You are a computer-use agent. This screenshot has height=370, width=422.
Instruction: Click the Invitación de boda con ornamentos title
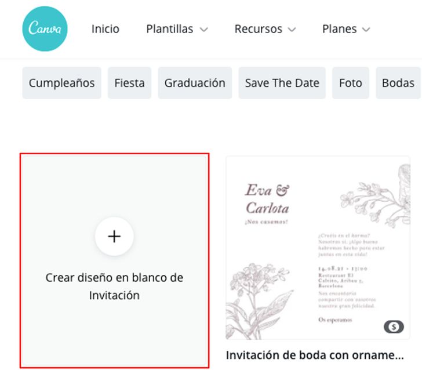(315, 355)
